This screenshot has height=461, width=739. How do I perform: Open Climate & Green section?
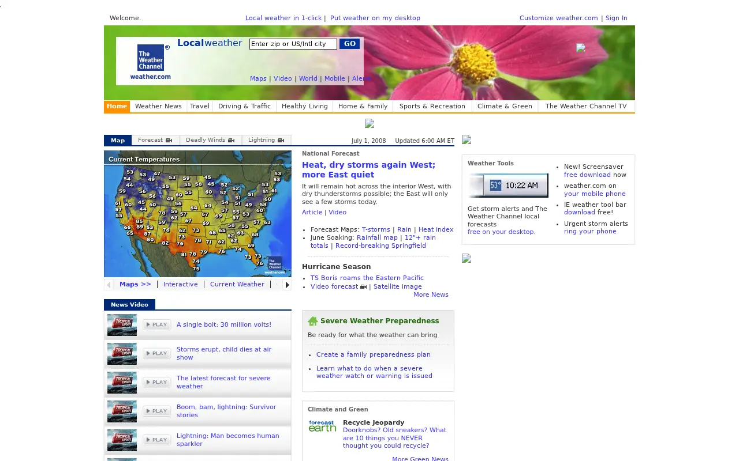505,106
